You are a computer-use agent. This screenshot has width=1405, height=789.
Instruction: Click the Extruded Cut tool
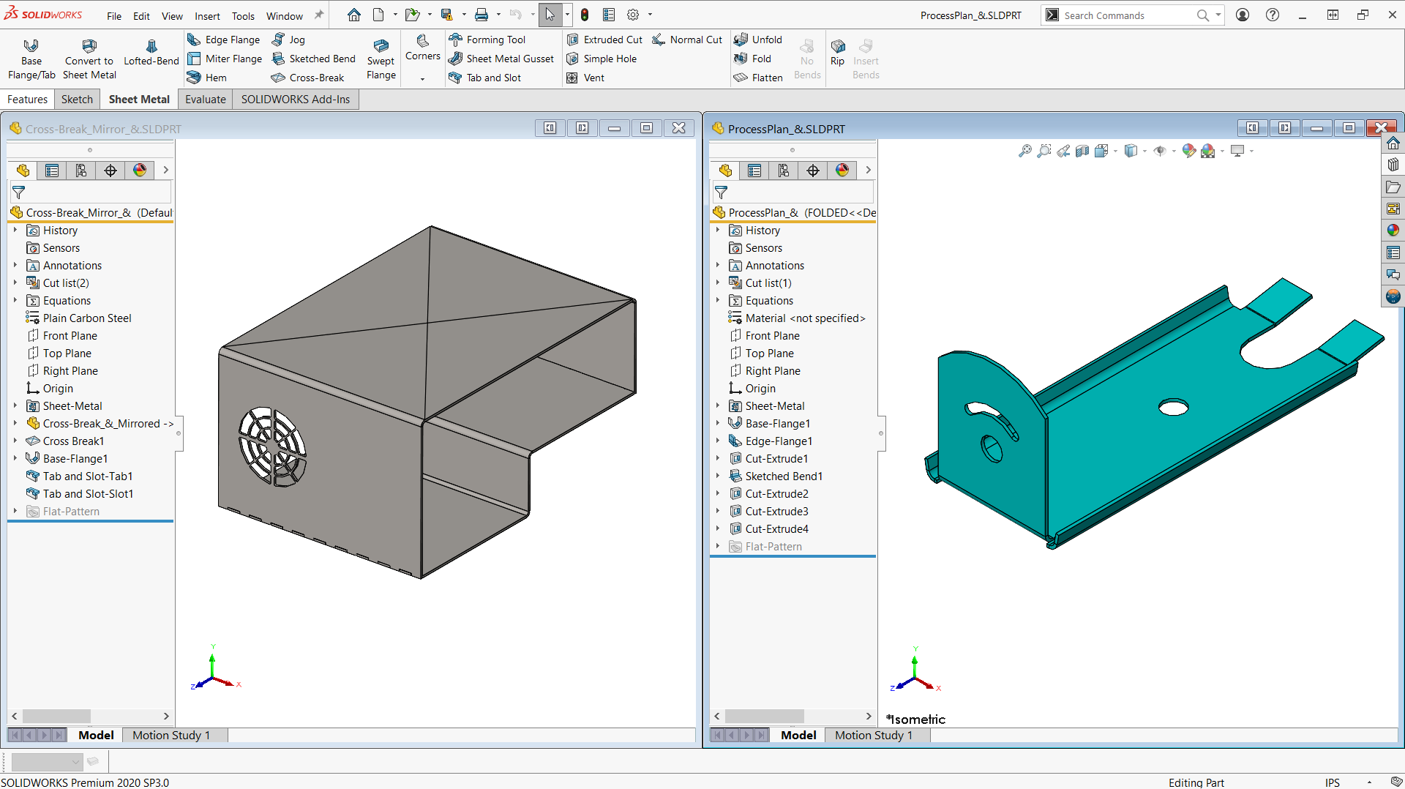[x=604, y=40]
